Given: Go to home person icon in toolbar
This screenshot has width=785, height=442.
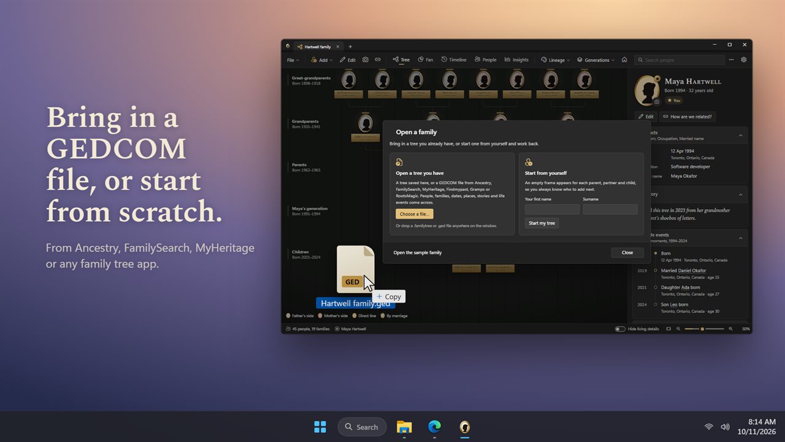Looking at the screenshot, I should point(624,60).
